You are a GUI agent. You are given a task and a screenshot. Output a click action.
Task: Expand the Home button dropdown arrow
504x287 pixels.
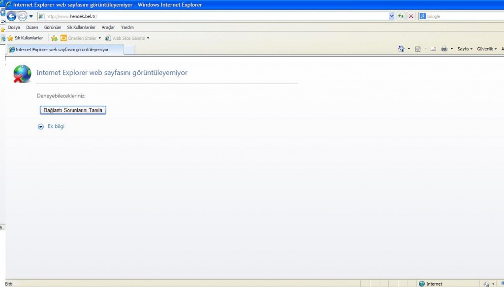pyautogui.click(x=409, y=49)
